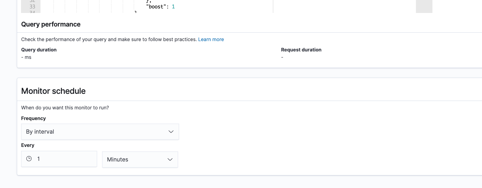Click the clock icon in the Every field
The height and width of the screenshot is (188, 482).
coord(29,159)
